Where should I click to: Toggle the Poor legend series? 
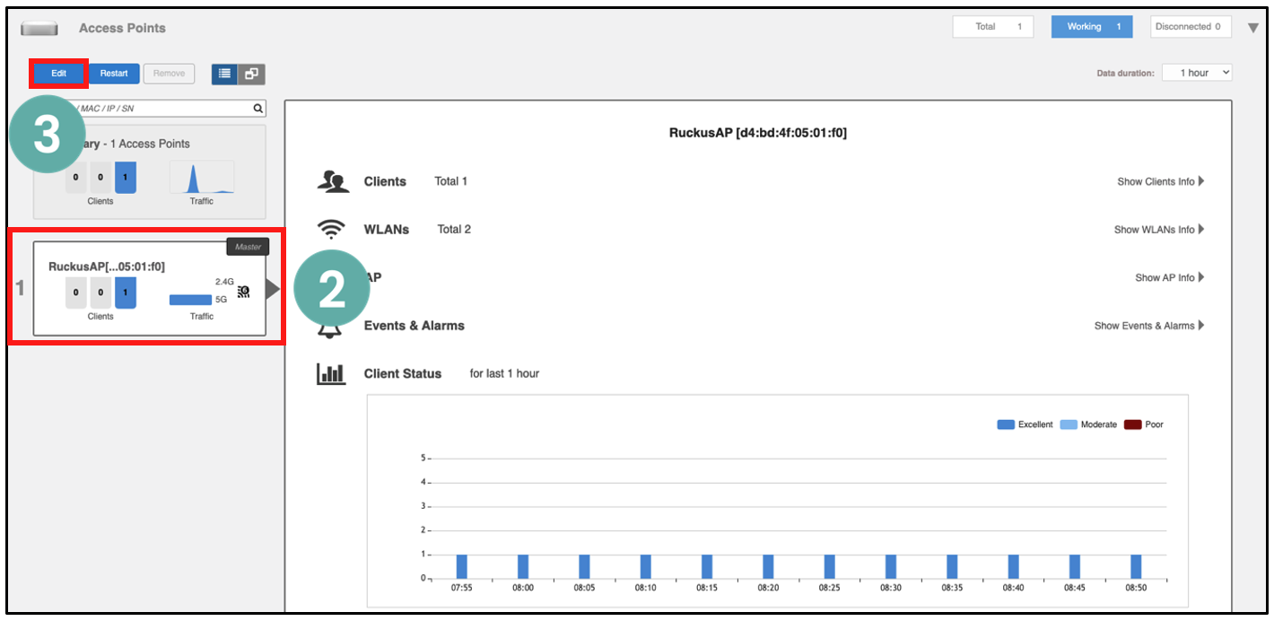[x=1143, y=424]
